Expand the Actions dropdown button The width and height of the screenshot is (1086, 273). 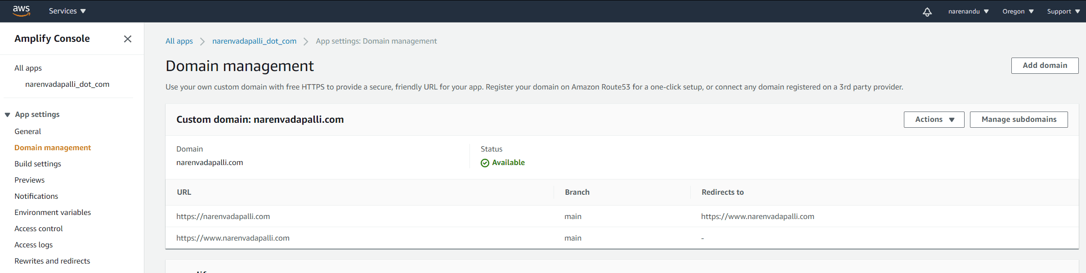(934, 120)
